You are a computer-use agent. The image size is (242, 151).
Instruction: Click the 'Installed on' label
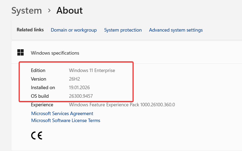tap(43, 88)
